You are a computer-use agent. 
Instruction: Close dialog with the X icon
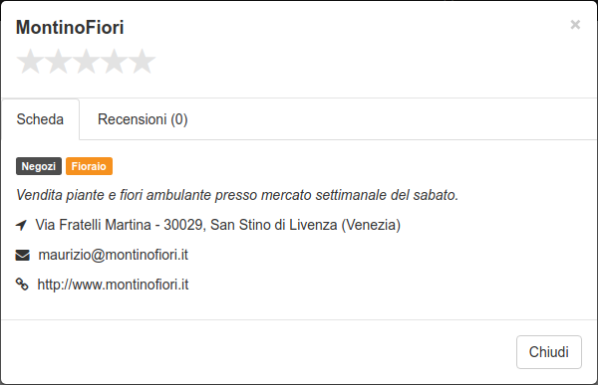pyautogui.click(x=575, y=25)
